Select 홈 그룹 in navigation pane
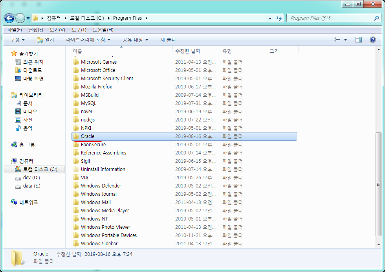Viewport: 385px width, 272px height. [x=27, y=145]
